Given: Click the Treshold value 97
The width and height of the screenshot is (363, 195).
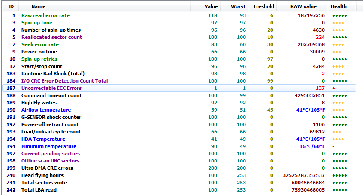Looking at the screenshot, I should 270,59.
